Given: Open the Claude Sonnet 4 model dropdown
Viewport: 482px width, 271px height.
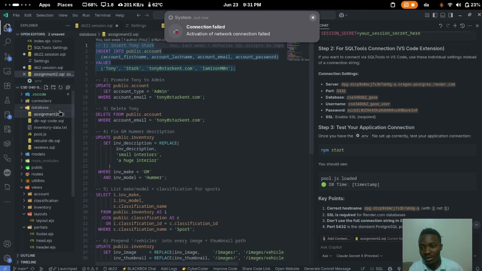Looking at the screenshot, I should tap(359, 256).
